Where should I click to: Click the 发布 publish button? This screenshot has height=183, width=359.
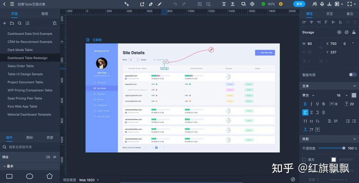pyautogui.click(x=299, y=4)
